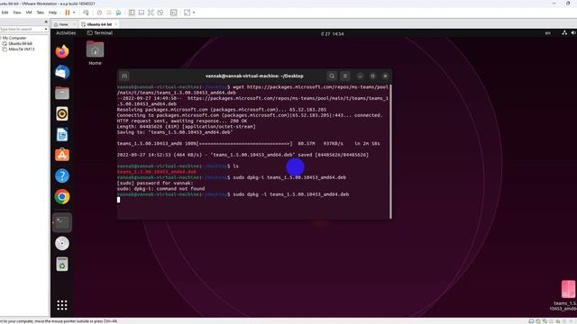The height and width of the screenshot is (324, 577).
Task: Show Applications grid in the dock
Action: pos(62,305)
